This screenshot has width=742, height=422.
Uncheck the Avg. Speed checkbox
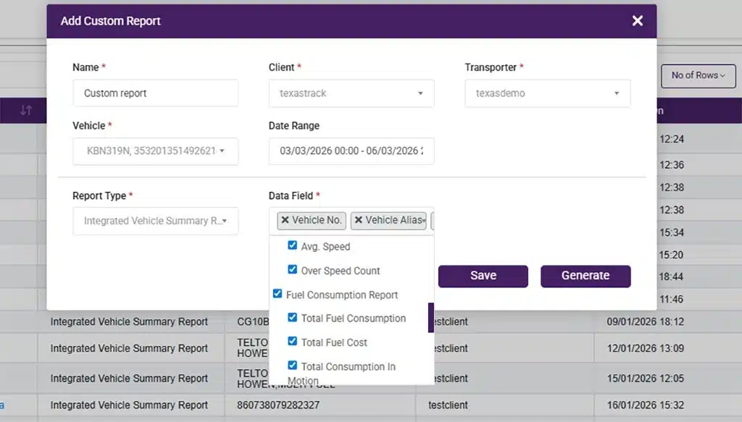coord(292,245)
